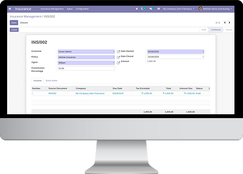Open Policy external link icon
The height and width of the screenshot is (174, 243).
(118, 57)
